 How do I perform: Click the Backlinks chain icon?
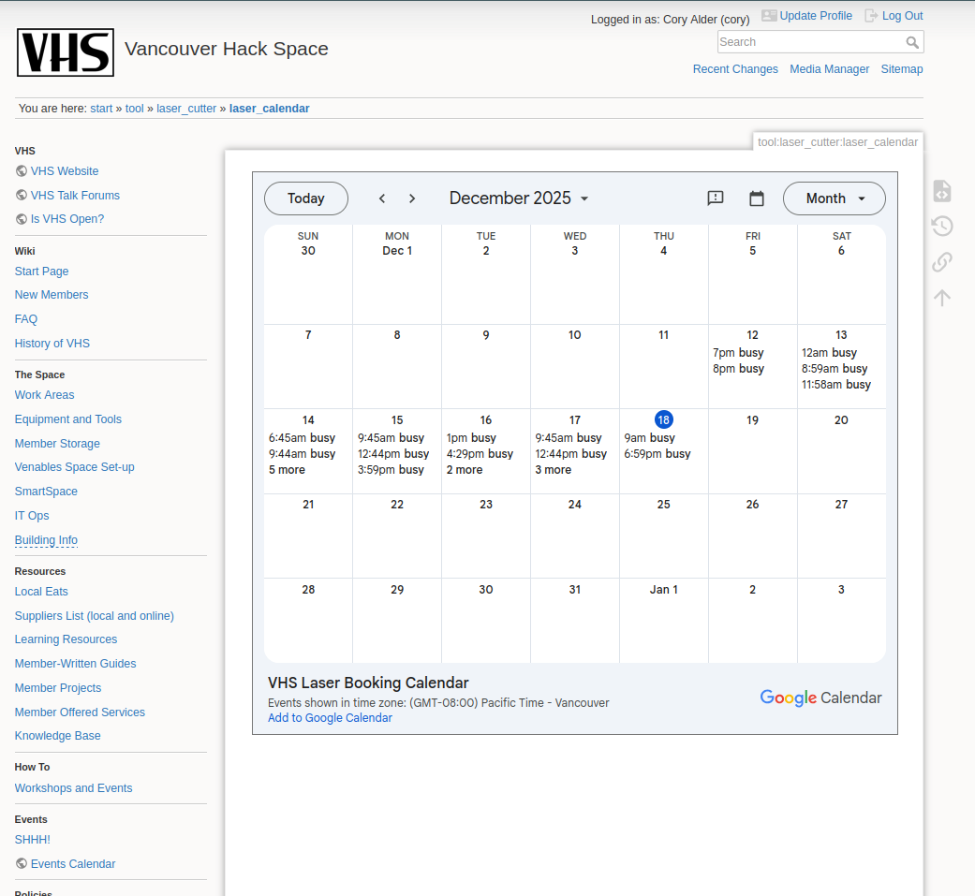tap(942, 262)
